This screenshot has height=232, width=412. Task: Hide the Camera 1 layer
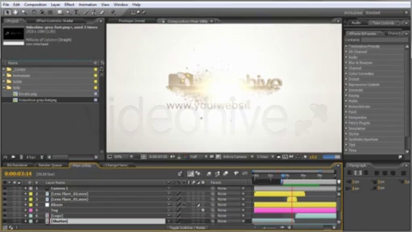pyautogui.click(x=5, y=188)
